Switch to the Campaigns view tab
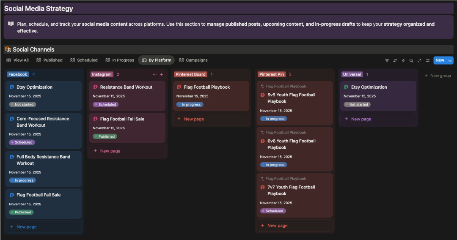 point(193,60)
